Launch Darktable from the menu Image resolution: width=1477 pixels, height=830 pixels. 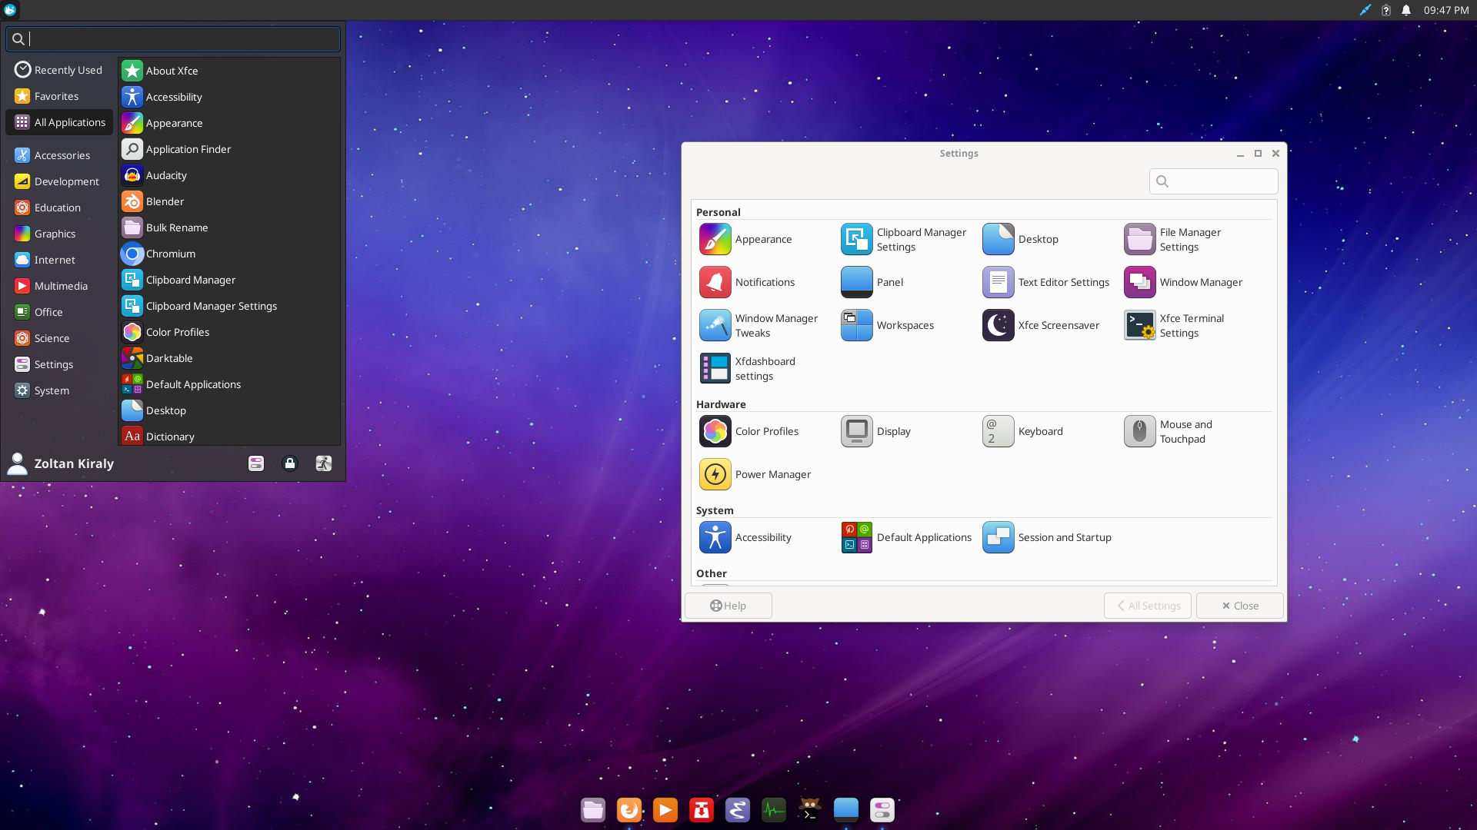click(229, 358)
